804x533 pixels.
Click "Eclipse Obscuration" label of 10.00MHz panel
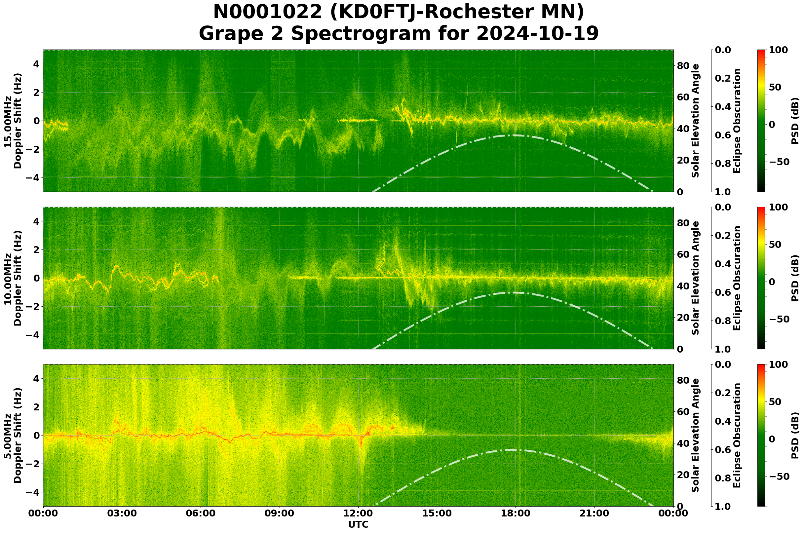click(x=737, y=278)
